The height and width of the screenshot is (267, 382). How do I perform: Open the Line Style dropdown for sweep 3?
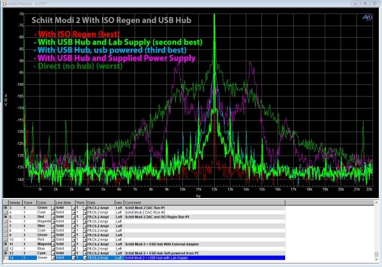tap(73, 208)
